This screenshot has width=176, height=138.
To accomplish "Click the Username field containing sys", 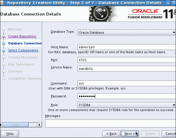I will tap(127, 83).
